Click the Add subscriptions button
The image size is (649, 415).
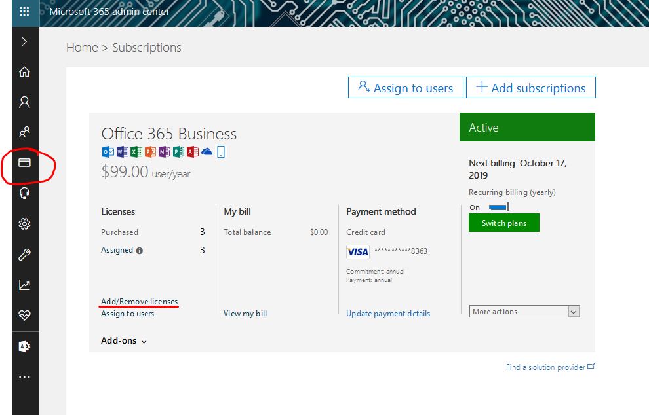click(530, 87)
